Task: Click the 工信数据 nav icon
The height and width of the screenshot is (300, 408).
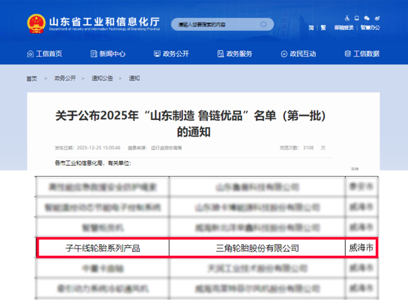Action: 345,54
